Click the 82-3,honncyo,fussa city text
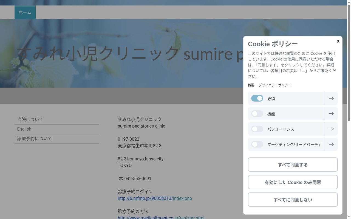The image size is (351, 219). click(x=141, y=159)
